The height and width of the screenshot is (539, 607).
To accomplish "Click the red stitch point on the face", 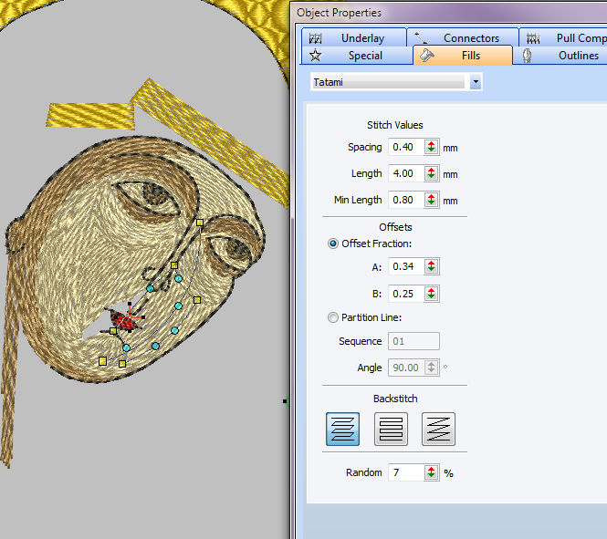I will [x=125, y=320].
